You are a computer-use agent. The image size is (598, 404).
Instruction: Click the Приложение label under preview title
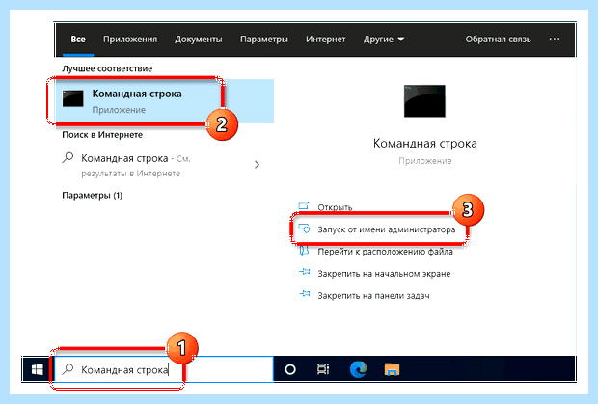(424, 161)
